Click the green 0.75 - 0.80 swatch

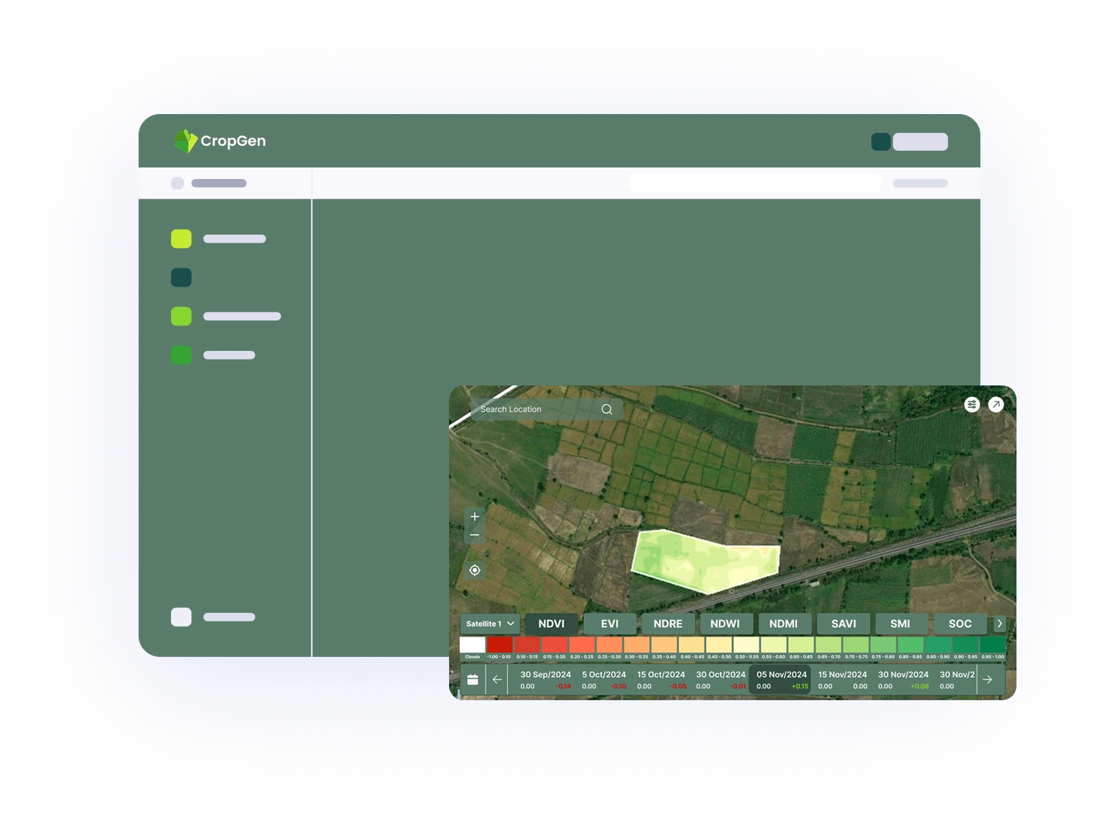click(883, 645)
